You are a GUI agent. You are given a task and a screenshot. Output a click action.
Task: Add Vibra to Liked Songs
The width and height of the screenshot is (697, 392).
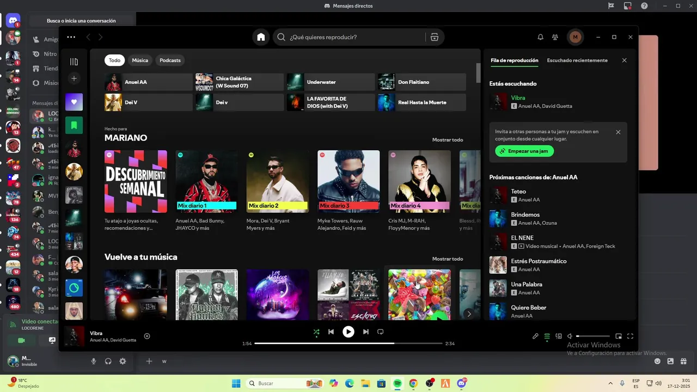coord(147,336)
